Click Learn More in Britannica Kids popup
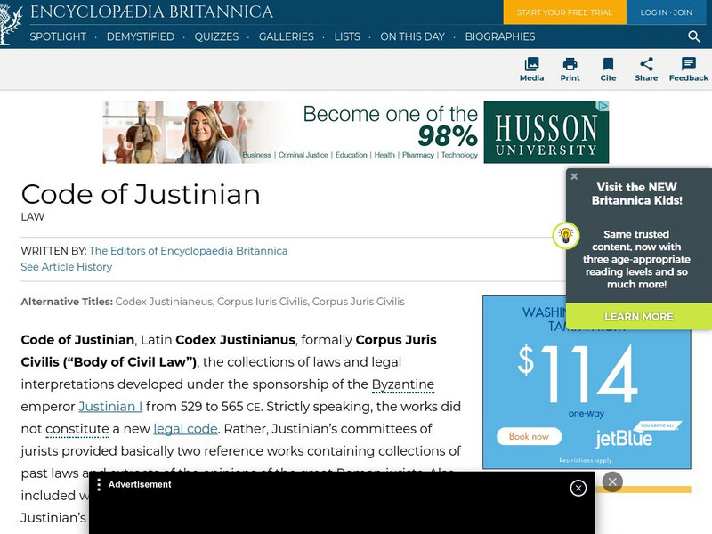 [x=638, y=316]
